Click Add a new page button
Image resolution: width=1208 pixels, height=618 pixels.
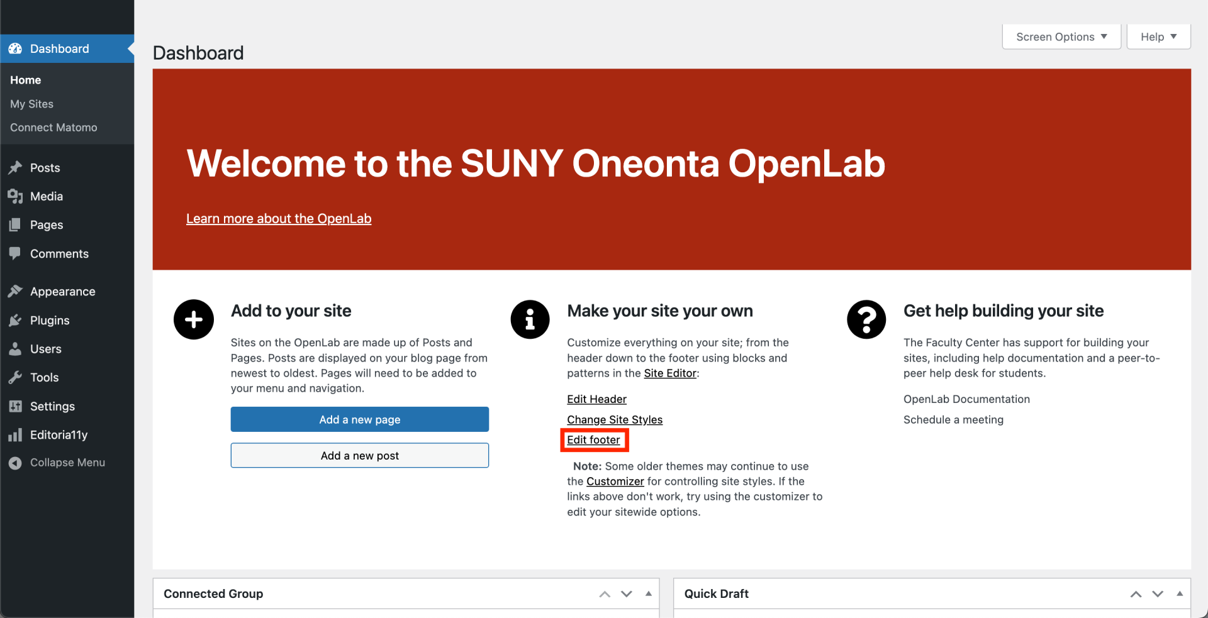click(x=359, y=419)
